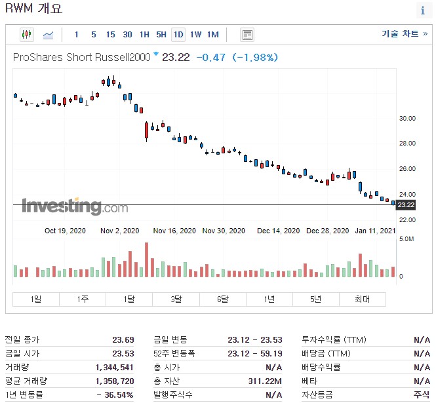The image size is (436, 403).
Task: Select the 1W interval
Action: [195, 35]
